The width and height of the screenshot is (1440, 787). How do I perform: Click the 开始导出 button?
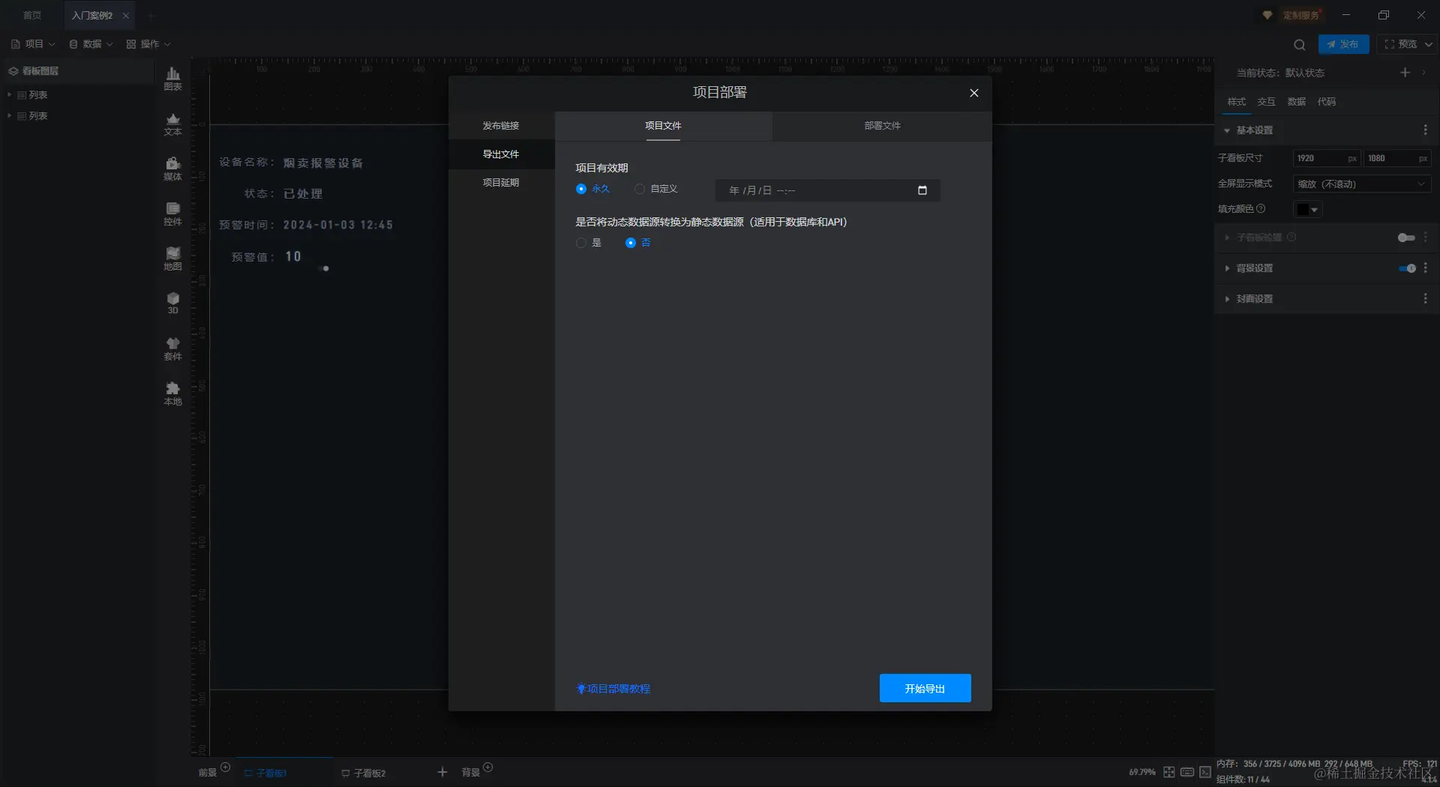pos(925,688)
